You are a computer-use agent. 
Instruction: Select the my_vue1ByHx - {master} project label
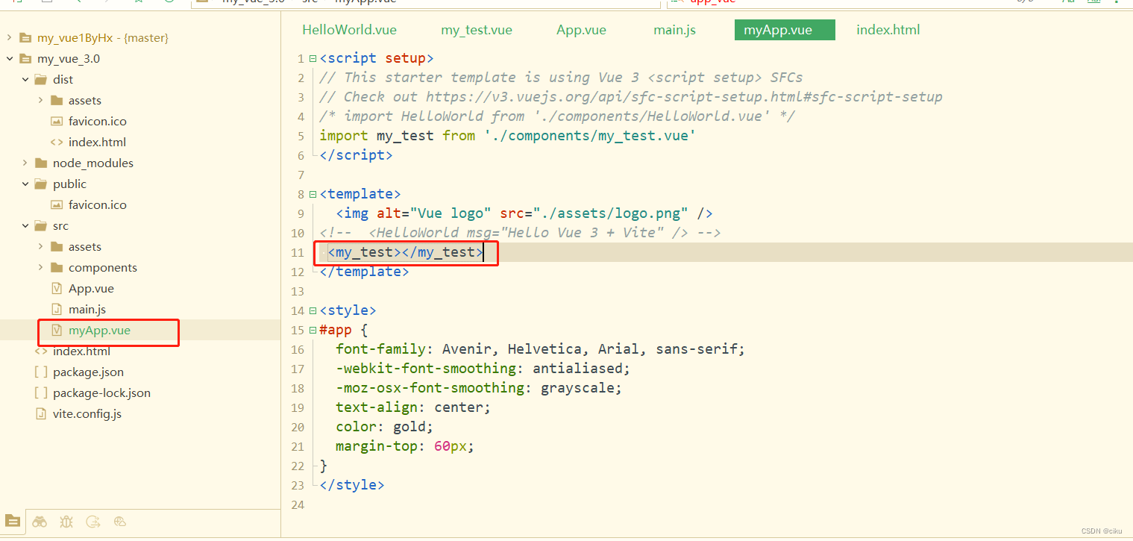click(x=103, y=37)
